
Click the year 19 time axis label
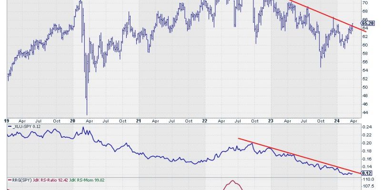7,121
